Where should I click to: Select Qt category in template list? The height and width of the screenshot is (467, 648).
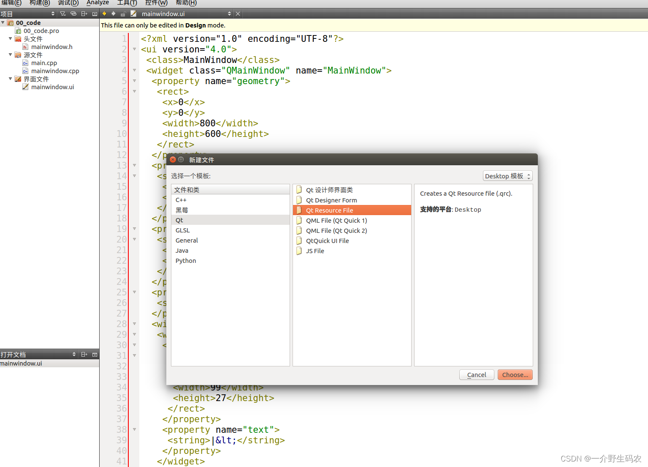click(230, 220)
